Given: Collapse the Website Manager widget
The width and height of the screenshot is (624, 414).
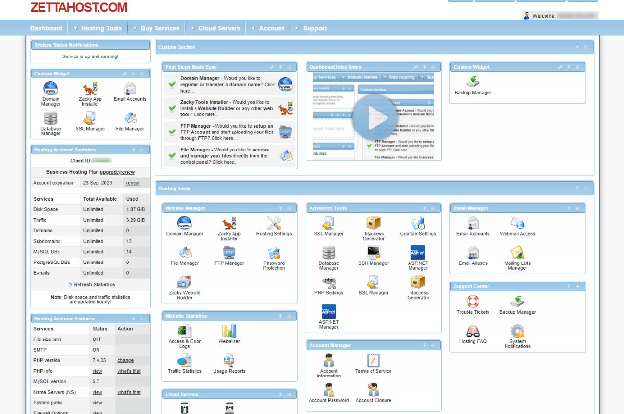Looking at the screenshot, I should (x=280, y=208).
